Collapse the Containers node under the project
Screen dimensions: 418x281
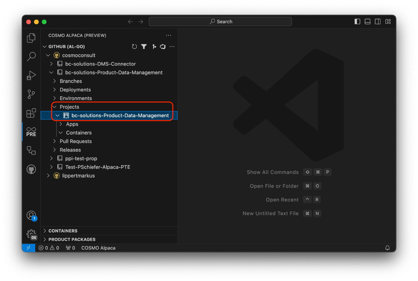point(60,133)
